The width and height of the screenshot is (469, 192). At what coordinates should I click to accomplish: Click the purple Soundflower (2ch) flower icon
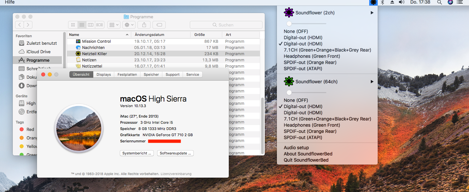(x=289, y=12)
